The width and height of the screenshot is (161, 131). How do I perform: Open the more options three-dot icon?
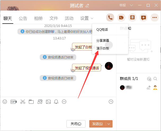pyautogui.click(x=155, y=17)
